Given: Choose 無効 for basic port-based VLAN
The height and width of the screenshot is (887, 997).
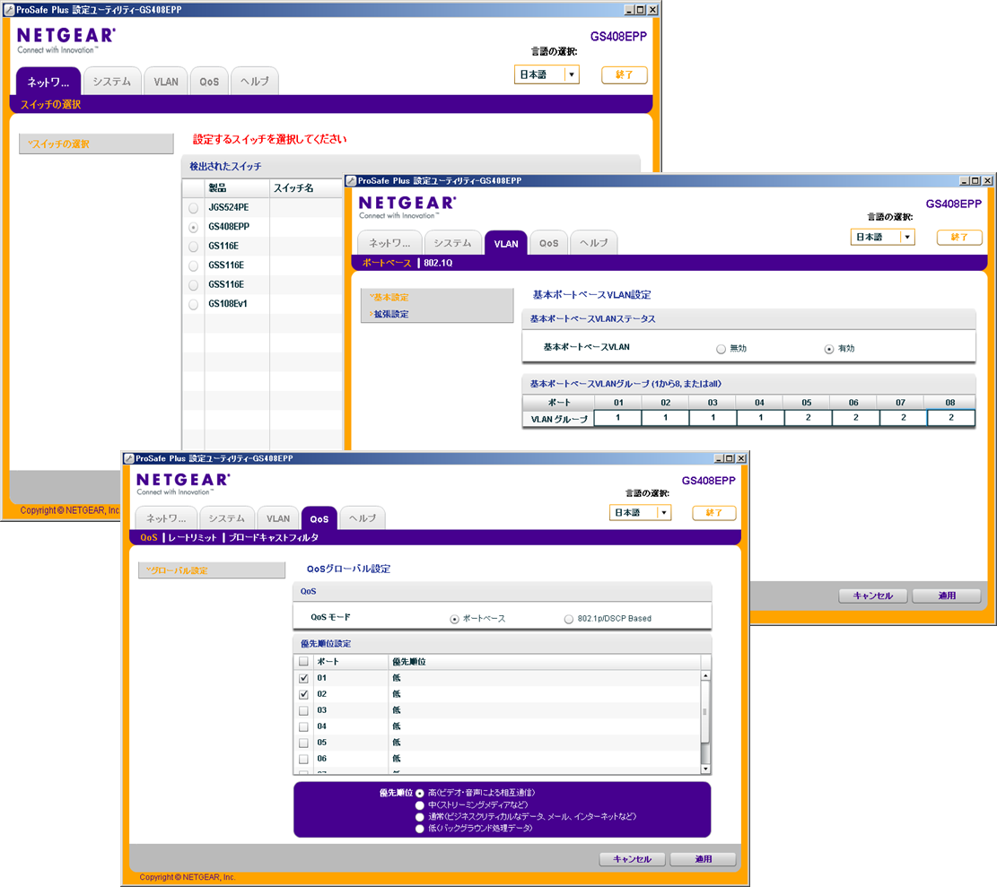Looking at the screenshot, I should [x=721, y=349].
